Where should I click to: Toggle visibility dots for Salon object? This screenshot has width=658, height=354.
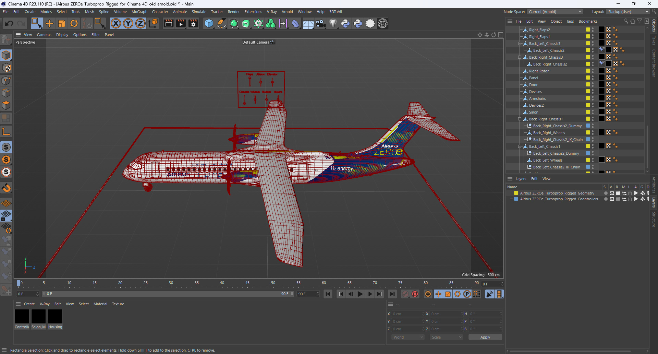[x=593, y=112]
